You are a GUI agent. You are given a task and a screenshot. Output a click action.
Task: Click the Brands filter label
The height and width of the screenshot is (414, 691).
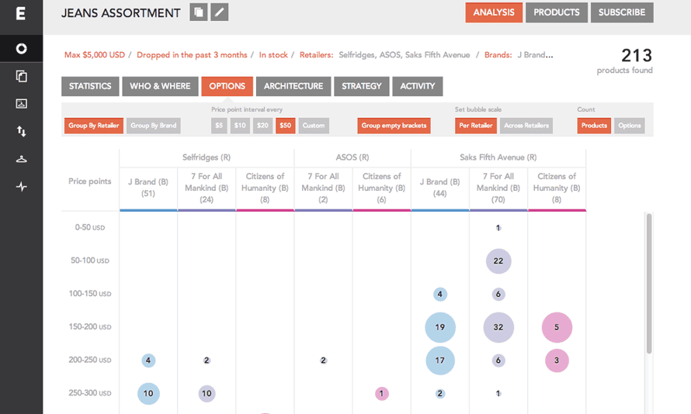(x=498, y=55)
